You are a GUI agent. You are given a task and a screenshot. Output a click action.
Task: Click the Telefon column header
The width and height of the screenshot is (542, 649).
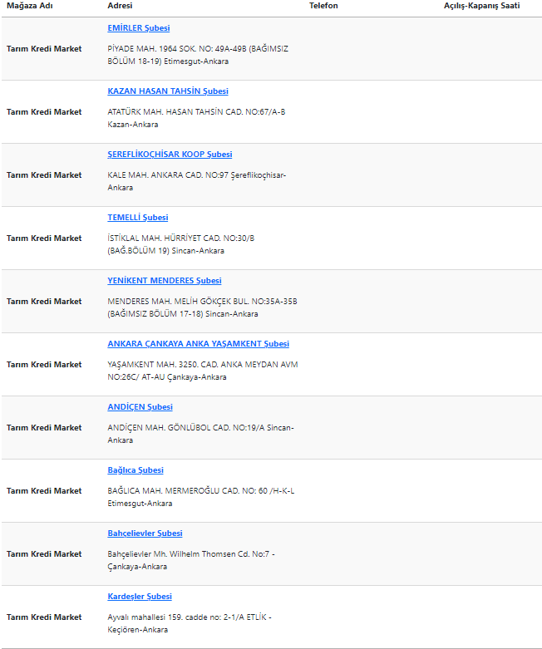pyautogui.click(x=323, y=6)
